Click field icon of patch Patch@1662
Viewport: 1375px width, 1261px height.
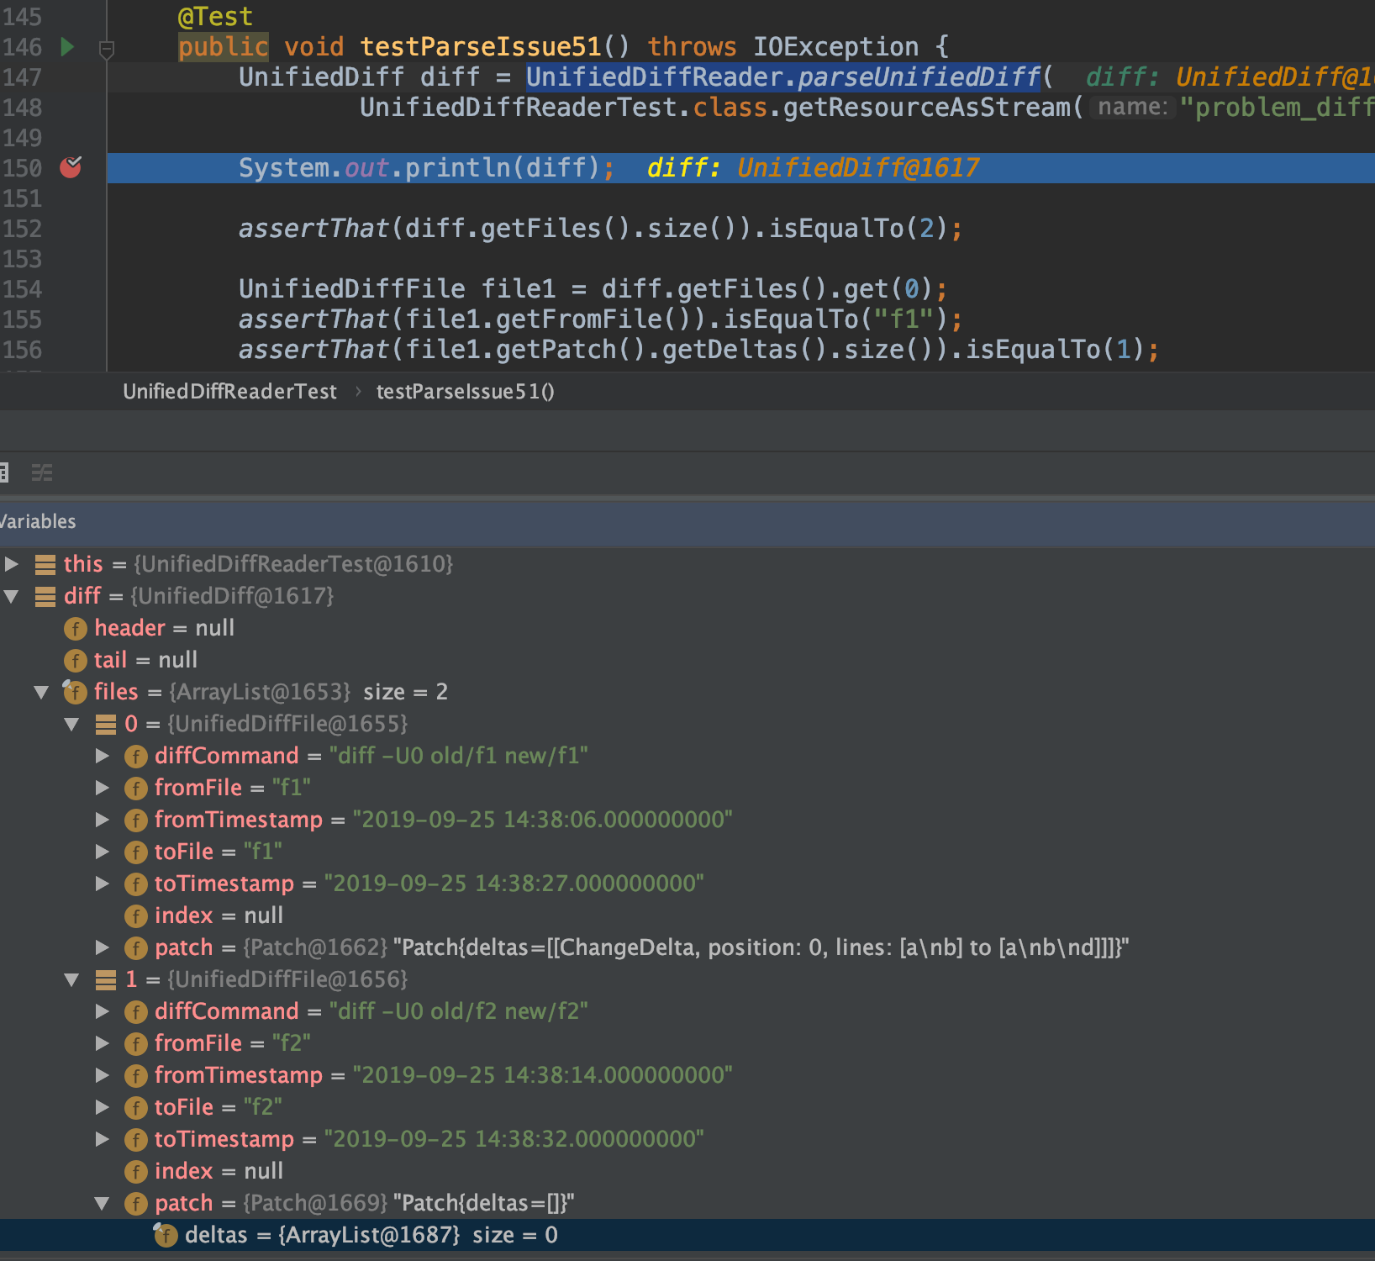click(136, 947)
